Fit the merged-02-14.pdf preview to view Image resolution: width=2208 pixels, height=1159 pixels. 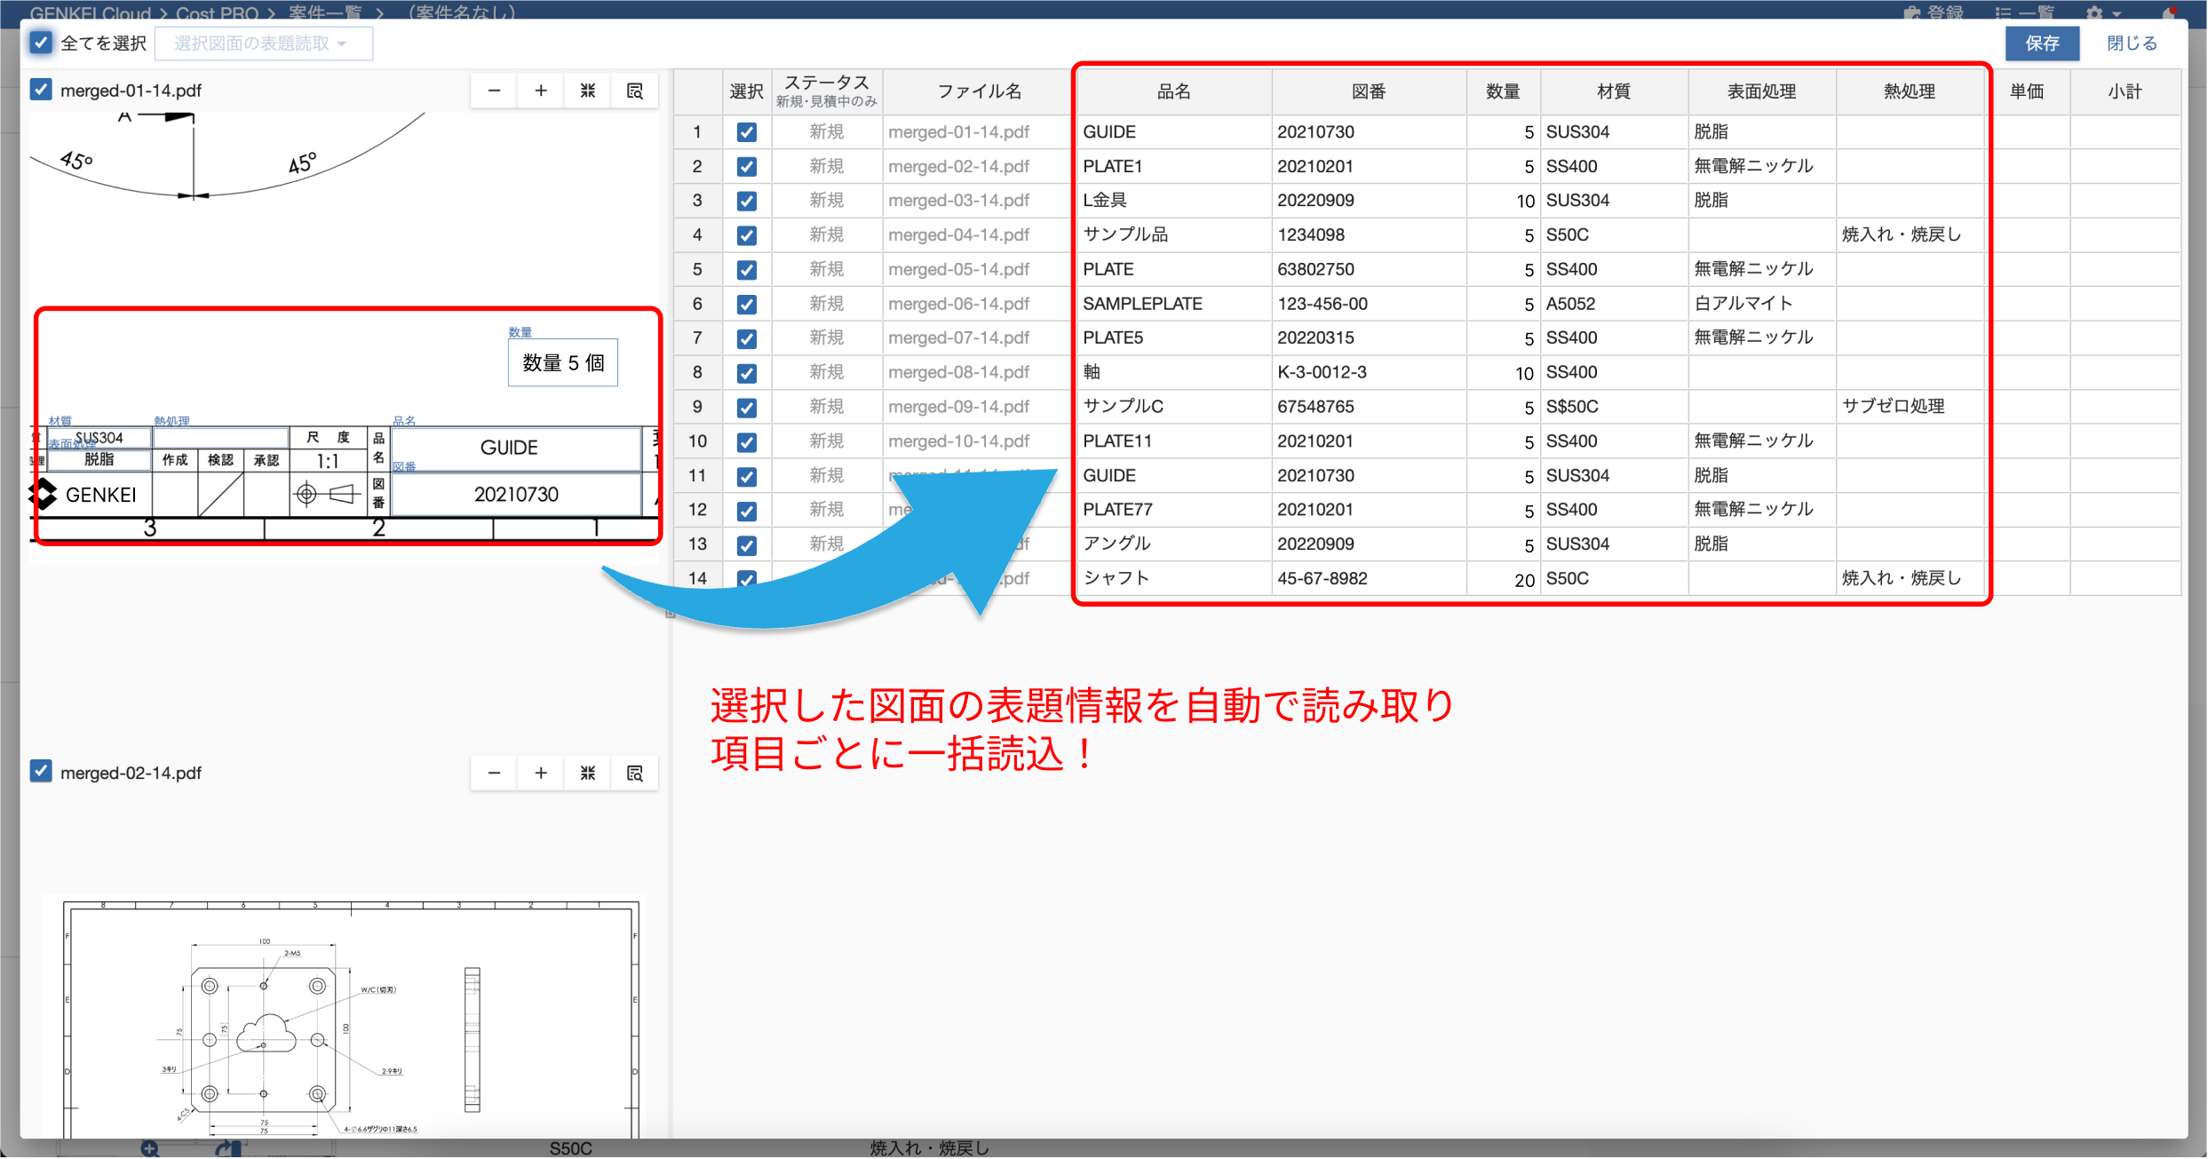pyautogui.click(x=588, y=774)
